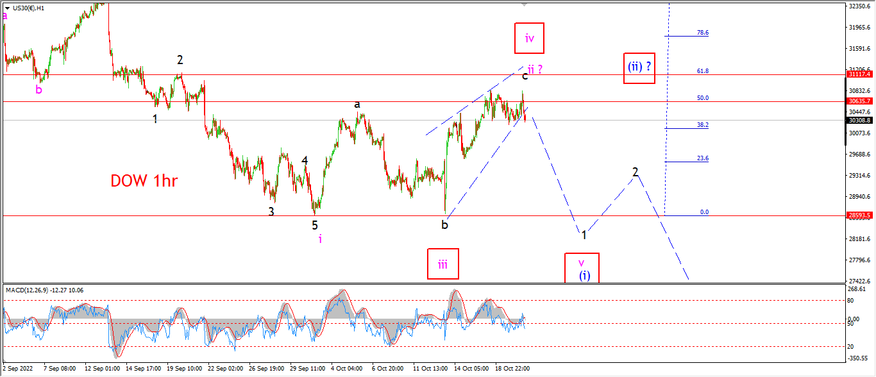The width and height of the screenshot is (876, 377).
Task: Click the 78.6 Fibonacci level label
Action: point(703,33)
